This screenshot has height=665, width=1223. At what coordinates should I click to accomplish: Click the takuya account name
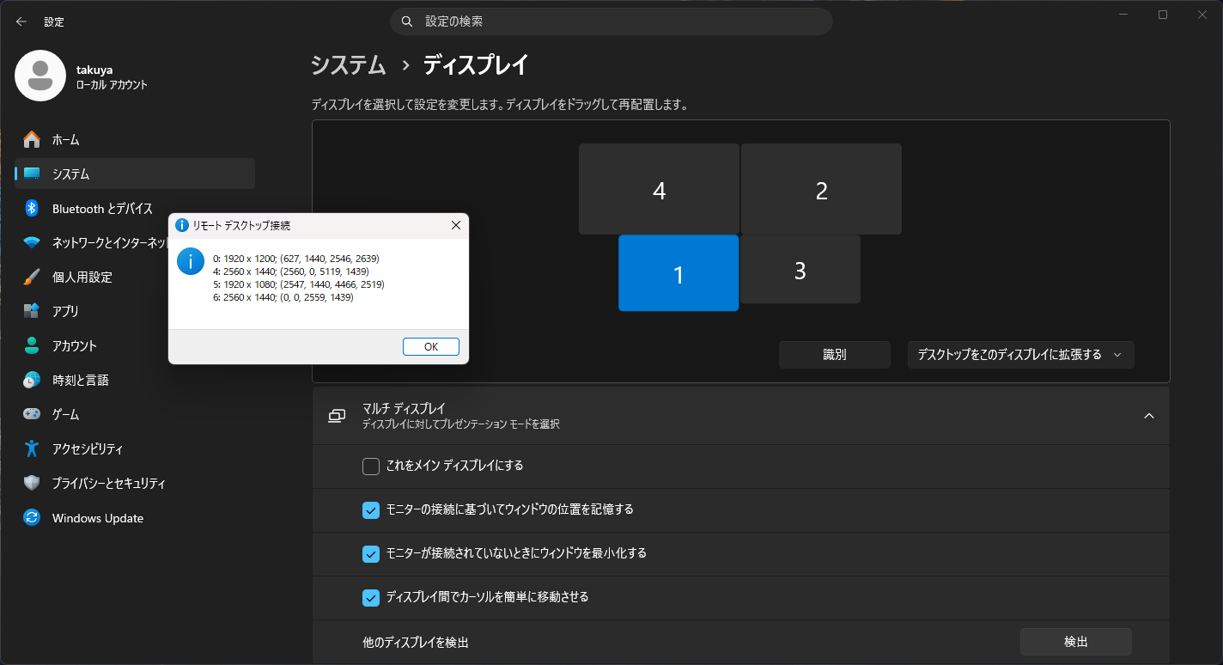click(x=95, y=70)
